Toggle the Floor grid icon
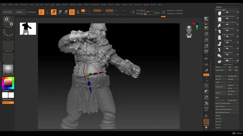 coord(206,58)
